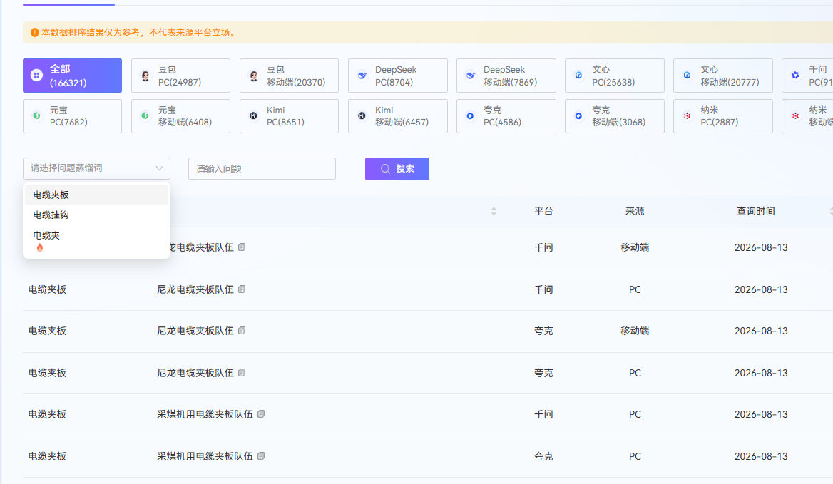Filter by DeepSeek PC(8704) card
Screen dimensions: 833x484
(x=398, y=76)
